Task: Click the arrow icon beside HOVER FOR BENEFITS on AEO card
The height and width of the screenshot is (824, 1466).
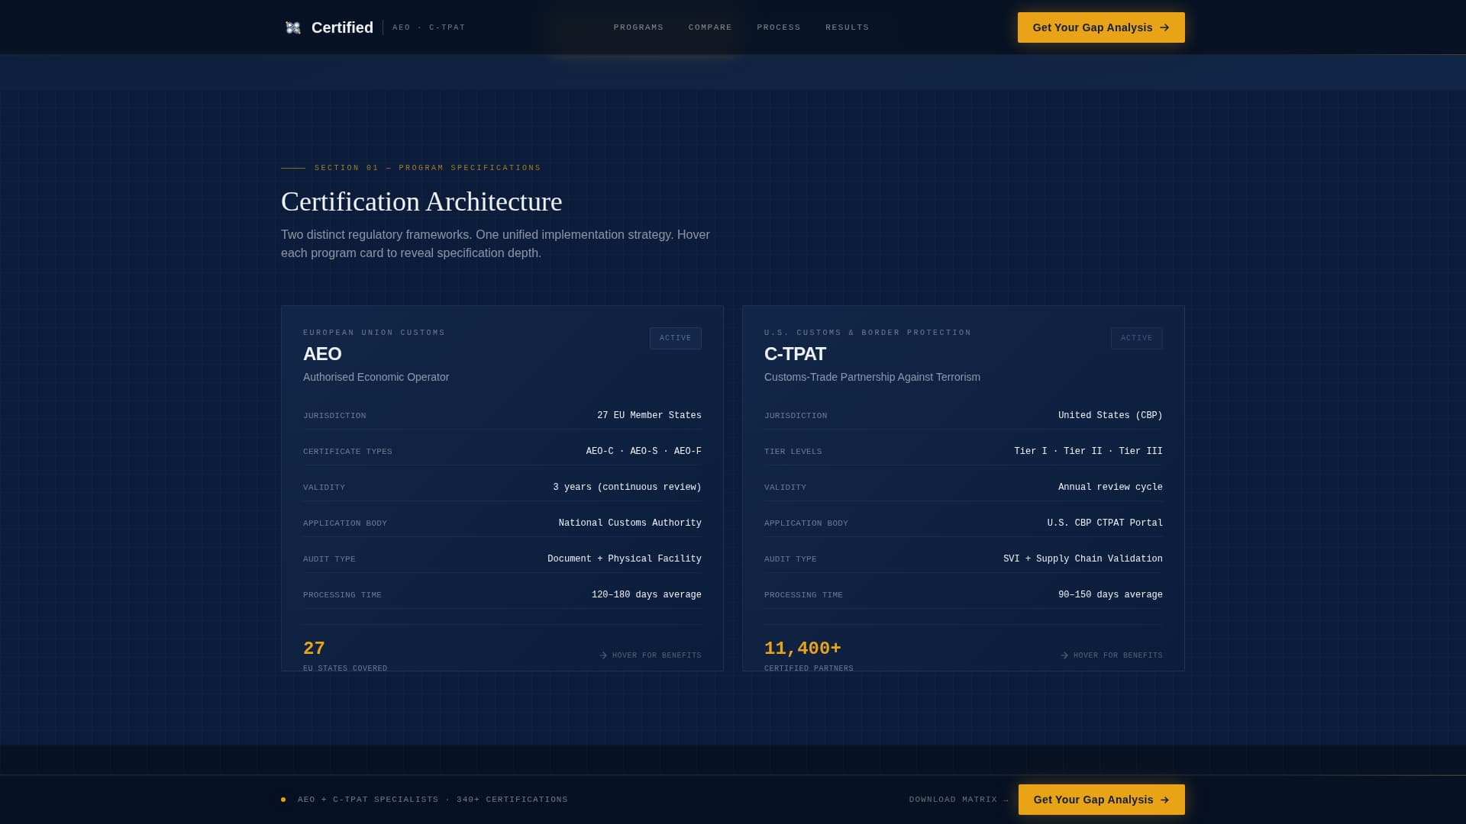Action: (602, 655)
